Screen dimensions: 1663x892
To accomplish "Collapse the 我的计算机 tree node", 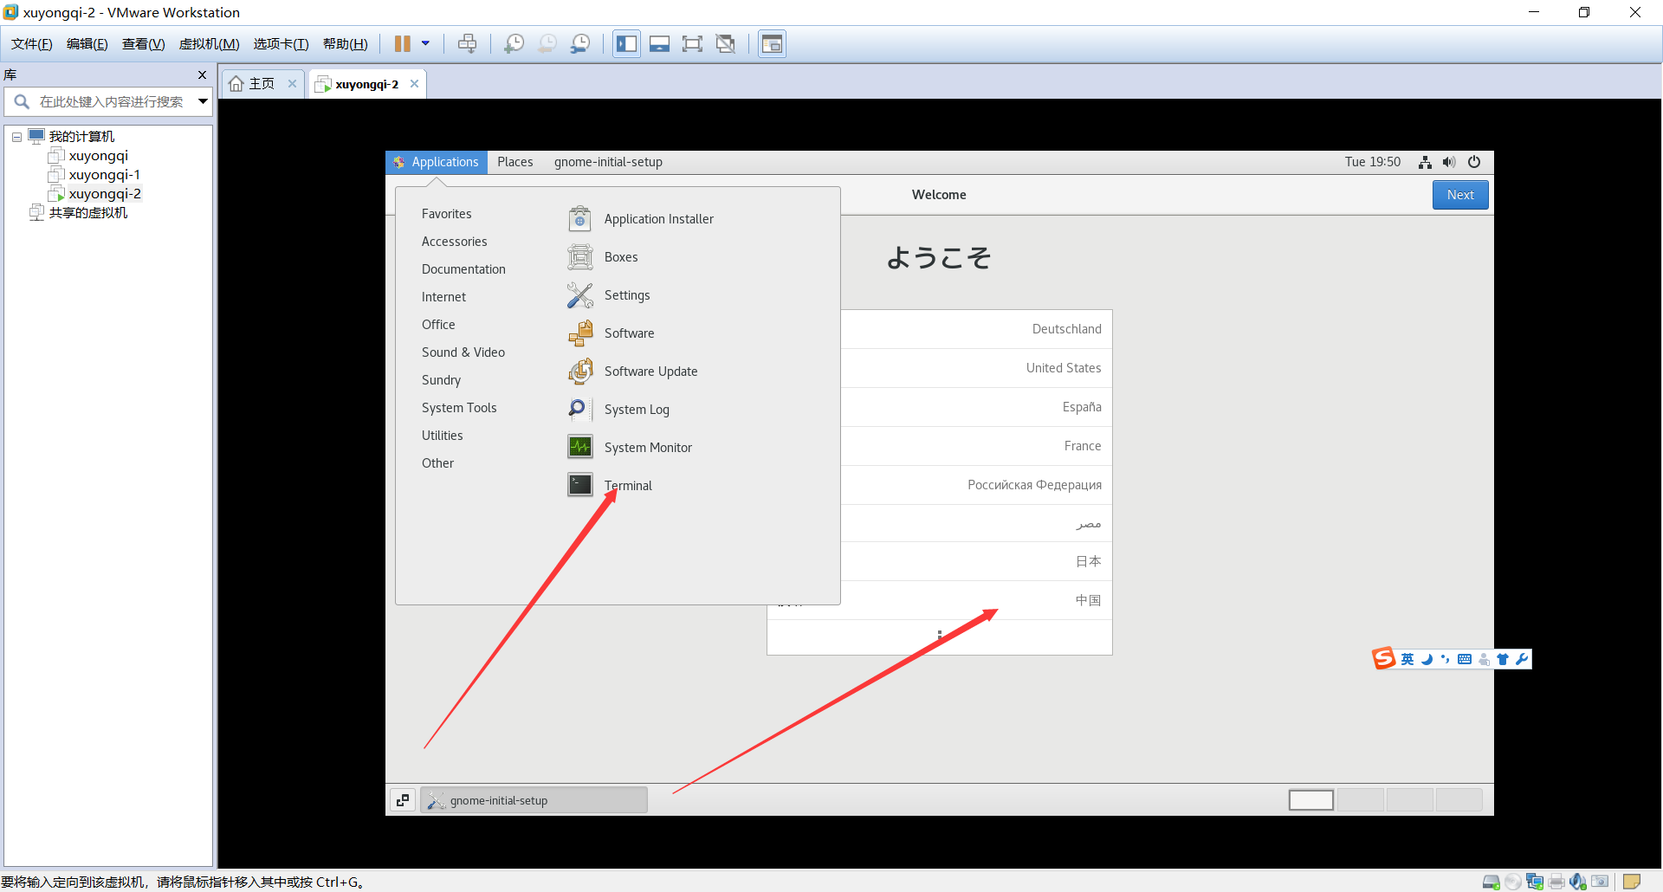I will [16, 137].
